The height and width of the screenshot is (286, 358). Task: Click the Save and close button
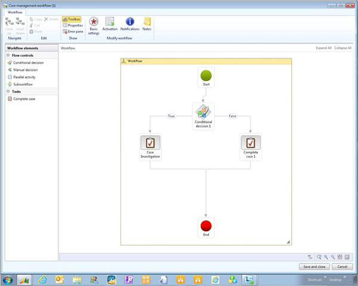(x=314, y=266)
